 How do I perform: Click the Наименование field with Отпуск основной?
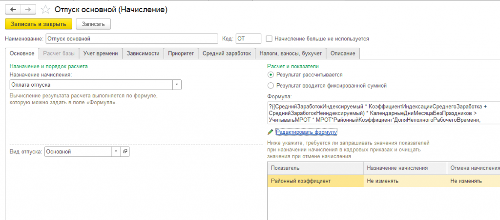[x=132, y=39]
